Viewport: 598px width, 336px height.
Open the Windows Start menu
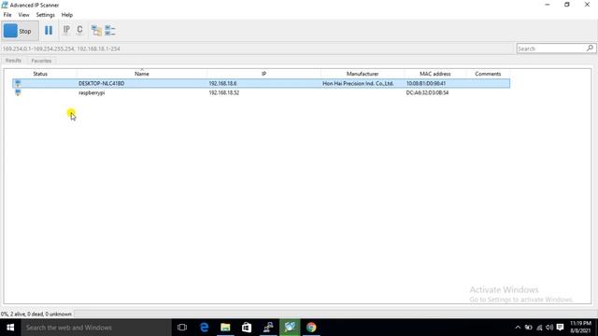pos(10,328)
